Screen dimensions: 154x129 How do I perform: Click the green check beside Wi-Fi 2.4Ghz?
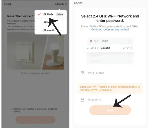point(88,48)
